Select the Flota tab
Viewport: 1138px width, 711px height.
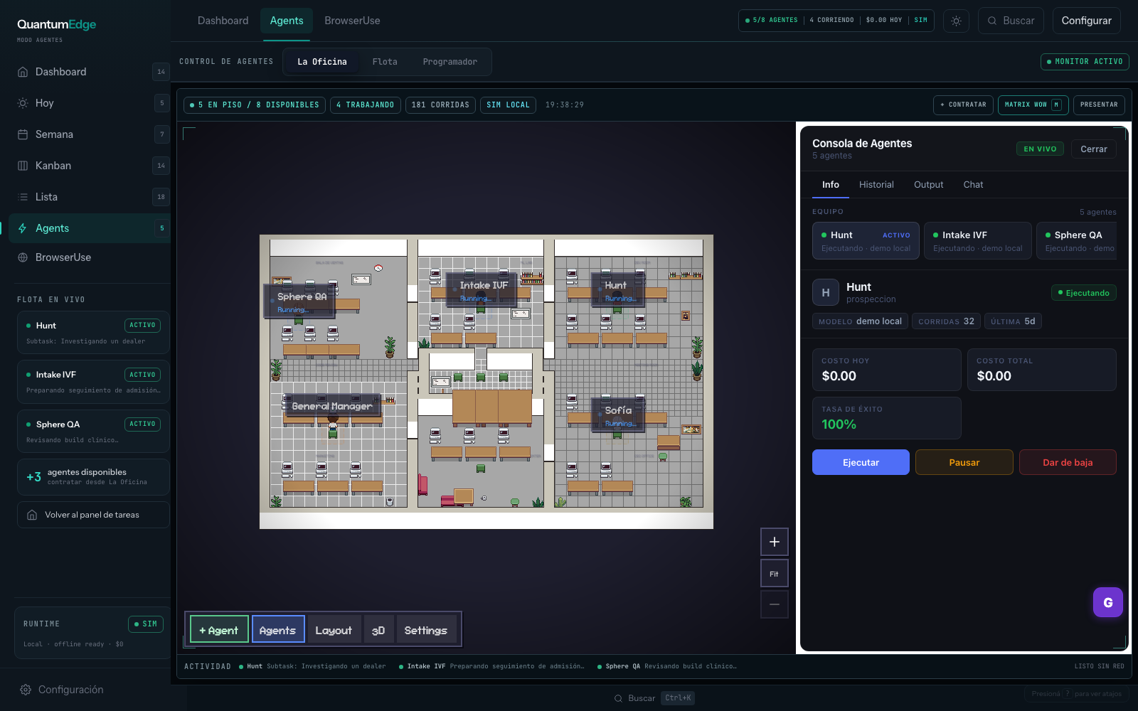click(385, 62)
